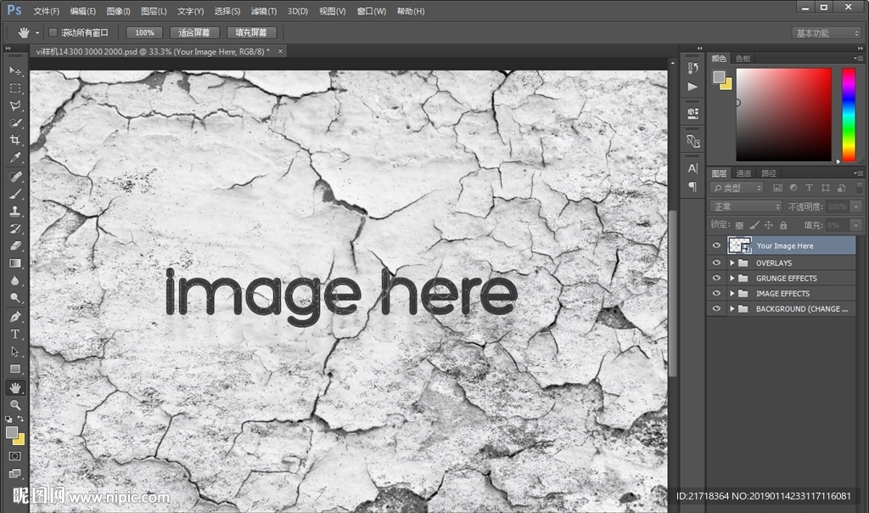Select the Quick Selection tool
The width and height of the screenshot is (869, 513).
(15, 122)
